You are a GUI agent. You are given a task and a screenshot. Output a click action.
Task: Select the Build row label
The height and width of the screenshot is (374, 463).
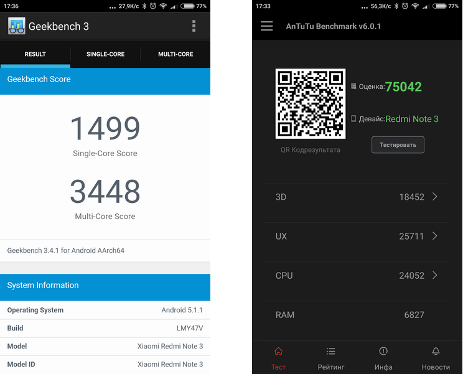coord(15,328)
